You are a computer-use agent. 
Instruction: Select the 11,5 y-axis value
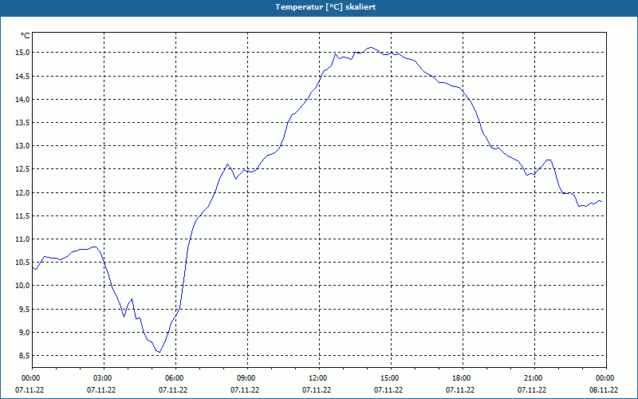pos(23,215)
